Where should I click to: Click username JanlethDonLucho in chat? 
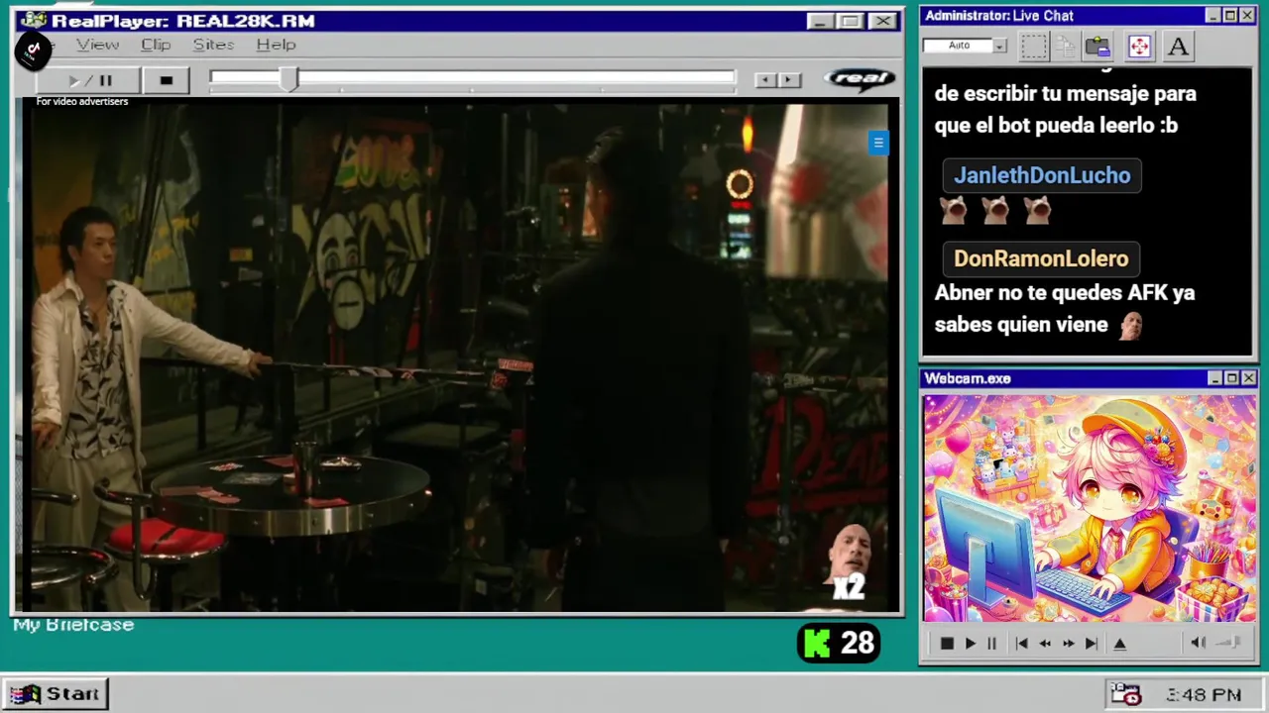[1042, 175]
